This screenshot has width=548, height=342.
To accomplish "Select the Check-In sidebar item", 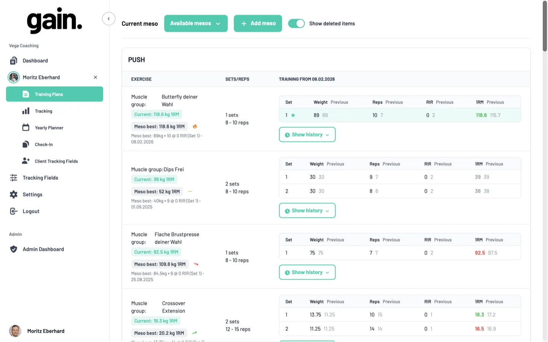I will point(43,144).
